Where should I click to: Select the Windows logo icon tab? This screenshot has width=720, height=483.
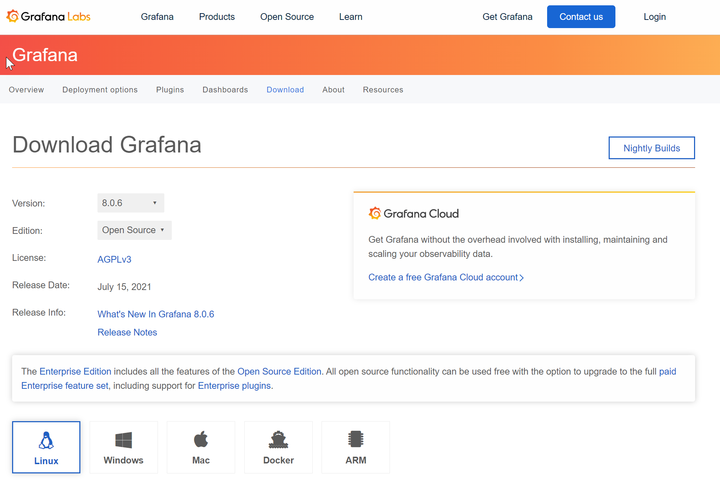click(x=123, y=447)
